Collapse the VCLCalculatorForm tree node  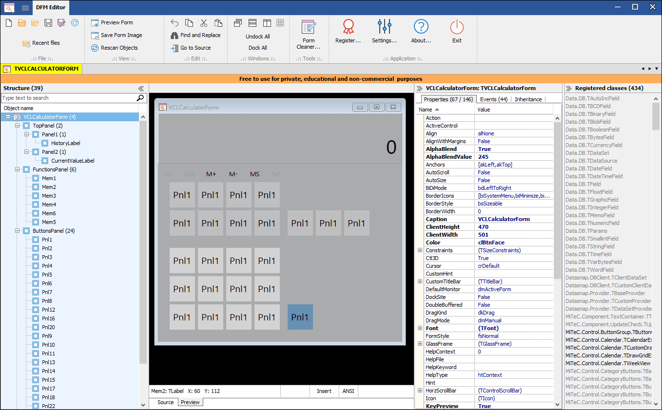(x=8, y=117)
